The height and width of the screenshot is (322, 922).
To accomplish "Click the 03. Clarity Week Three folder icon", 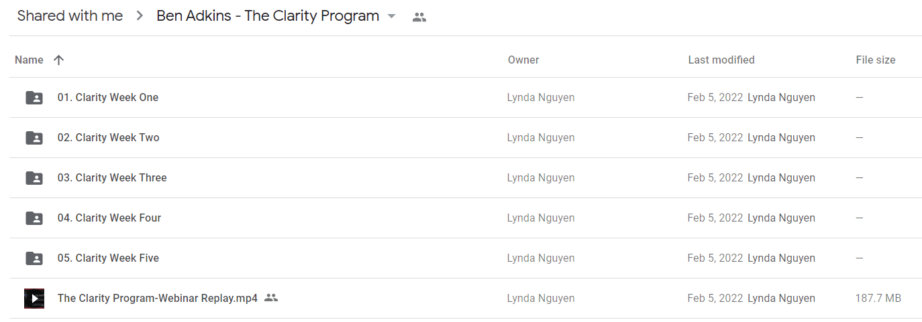I will pyautogui.click(x=34, y=178).
